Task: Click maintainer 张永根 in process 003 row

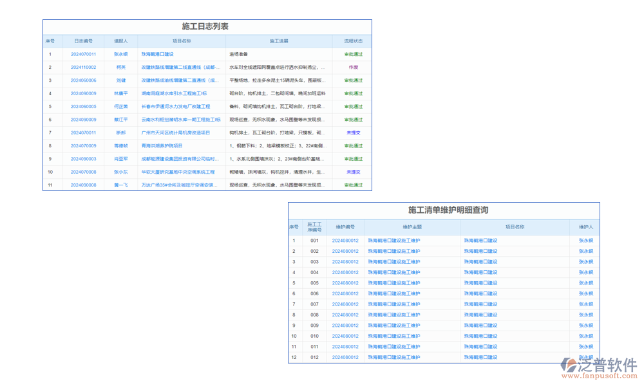Action: click(x=585, y=262)
